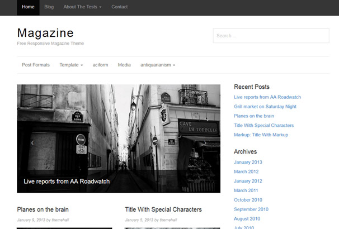Click the Recent Posts widget heading
The height and width of the screenshot is (229, 339).
[252, 87]
